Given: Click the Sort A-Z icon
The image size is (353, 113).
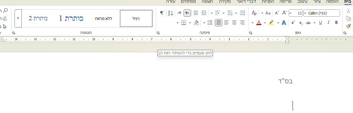Looking at the screenshot, I should (171, 13).
